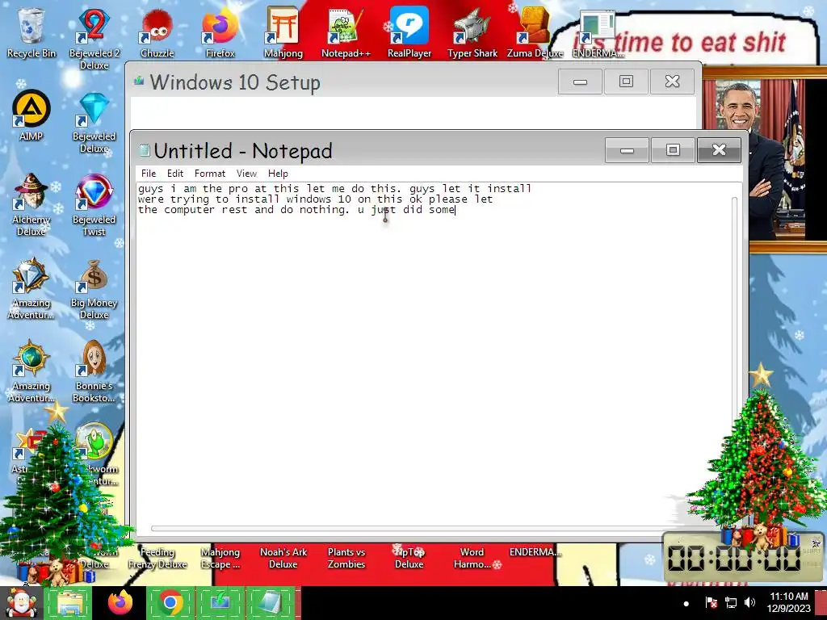The width and height of the screenshot is (827, 620).
Task: Open the Mahjong desktop shortcut
Action: (x=283, y=31)
